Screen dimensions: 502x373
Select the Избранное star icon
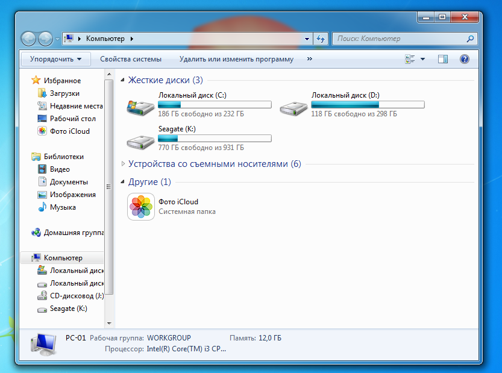36,80
